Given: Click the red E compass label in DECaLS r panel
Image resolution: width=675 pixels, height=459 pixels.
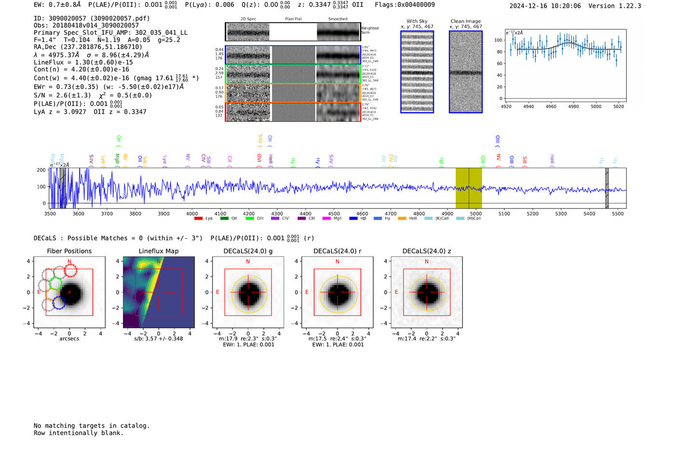Looking at the screenshot, I should (307, 292).
